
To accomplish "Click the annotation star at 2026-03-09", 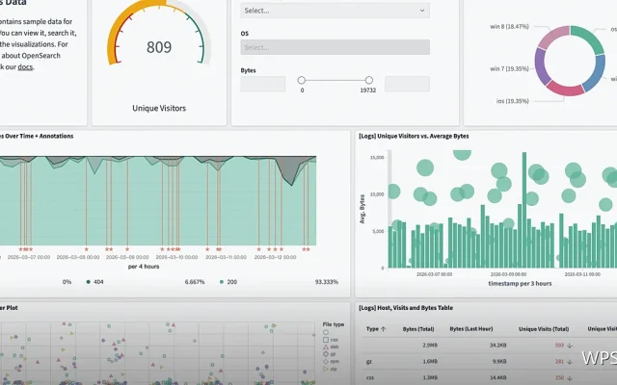I will pos(127,249).
